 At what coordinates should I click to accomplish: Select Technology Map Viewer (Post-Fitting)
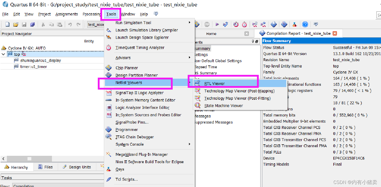(x=240, y=98)
